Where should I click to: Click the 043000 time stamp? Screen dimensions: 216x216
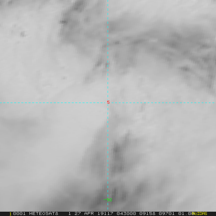126,213
